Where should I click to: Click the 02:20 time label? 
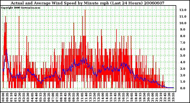point(20,97)
